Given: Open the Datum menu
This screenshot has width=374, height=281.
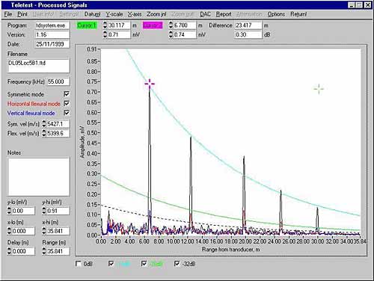Looking at the screenshot, I should (92, 14).
